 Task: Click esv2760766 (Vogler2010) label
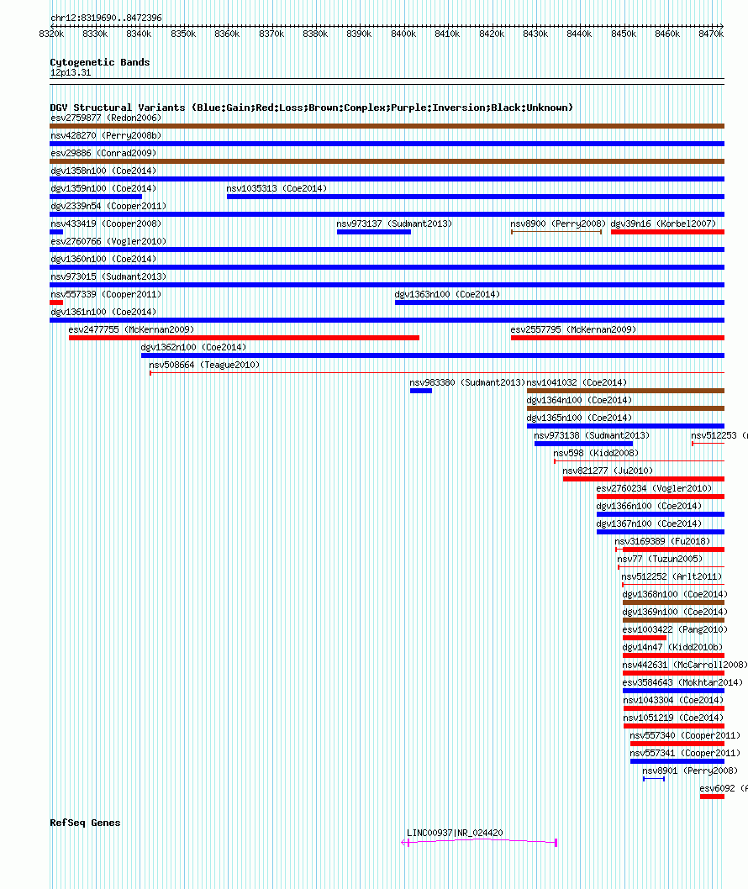click(x=108, y=241)
